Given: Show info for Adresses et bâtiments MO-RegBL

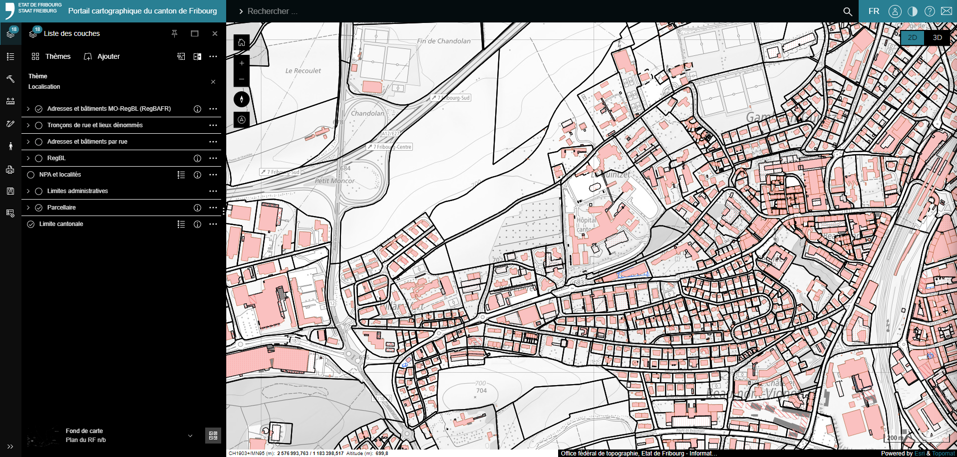Looking at the screenshot, I should pyautogui.click(x=197, y=109).
